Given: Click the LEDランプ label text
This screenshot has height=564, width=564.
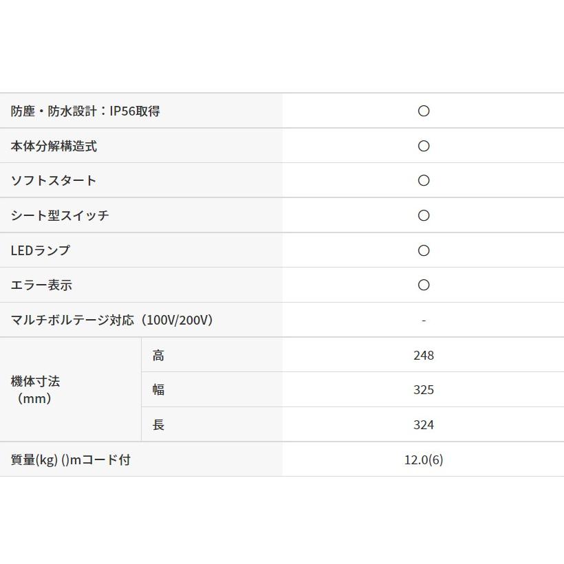Looking at the screenshot, I should (41, 250).
